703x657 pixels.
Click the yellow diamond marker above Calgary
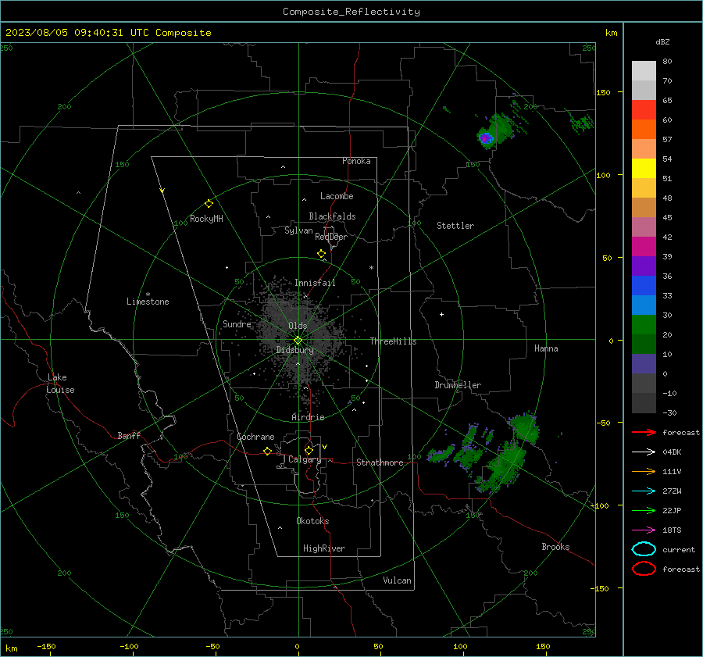(309, 450)
